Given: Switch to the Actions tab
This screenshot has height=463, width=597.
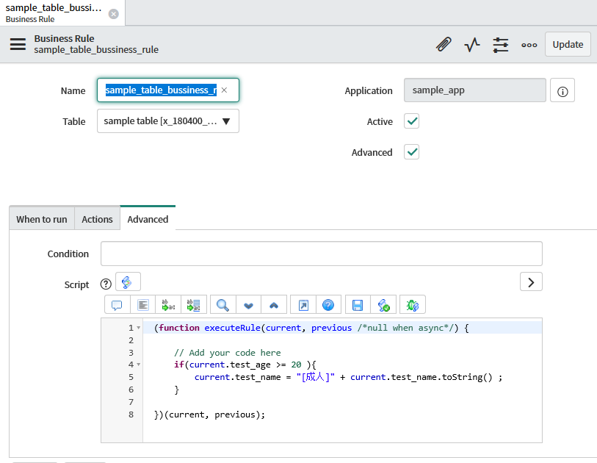Looking at the screenshot, I should 97,219.
